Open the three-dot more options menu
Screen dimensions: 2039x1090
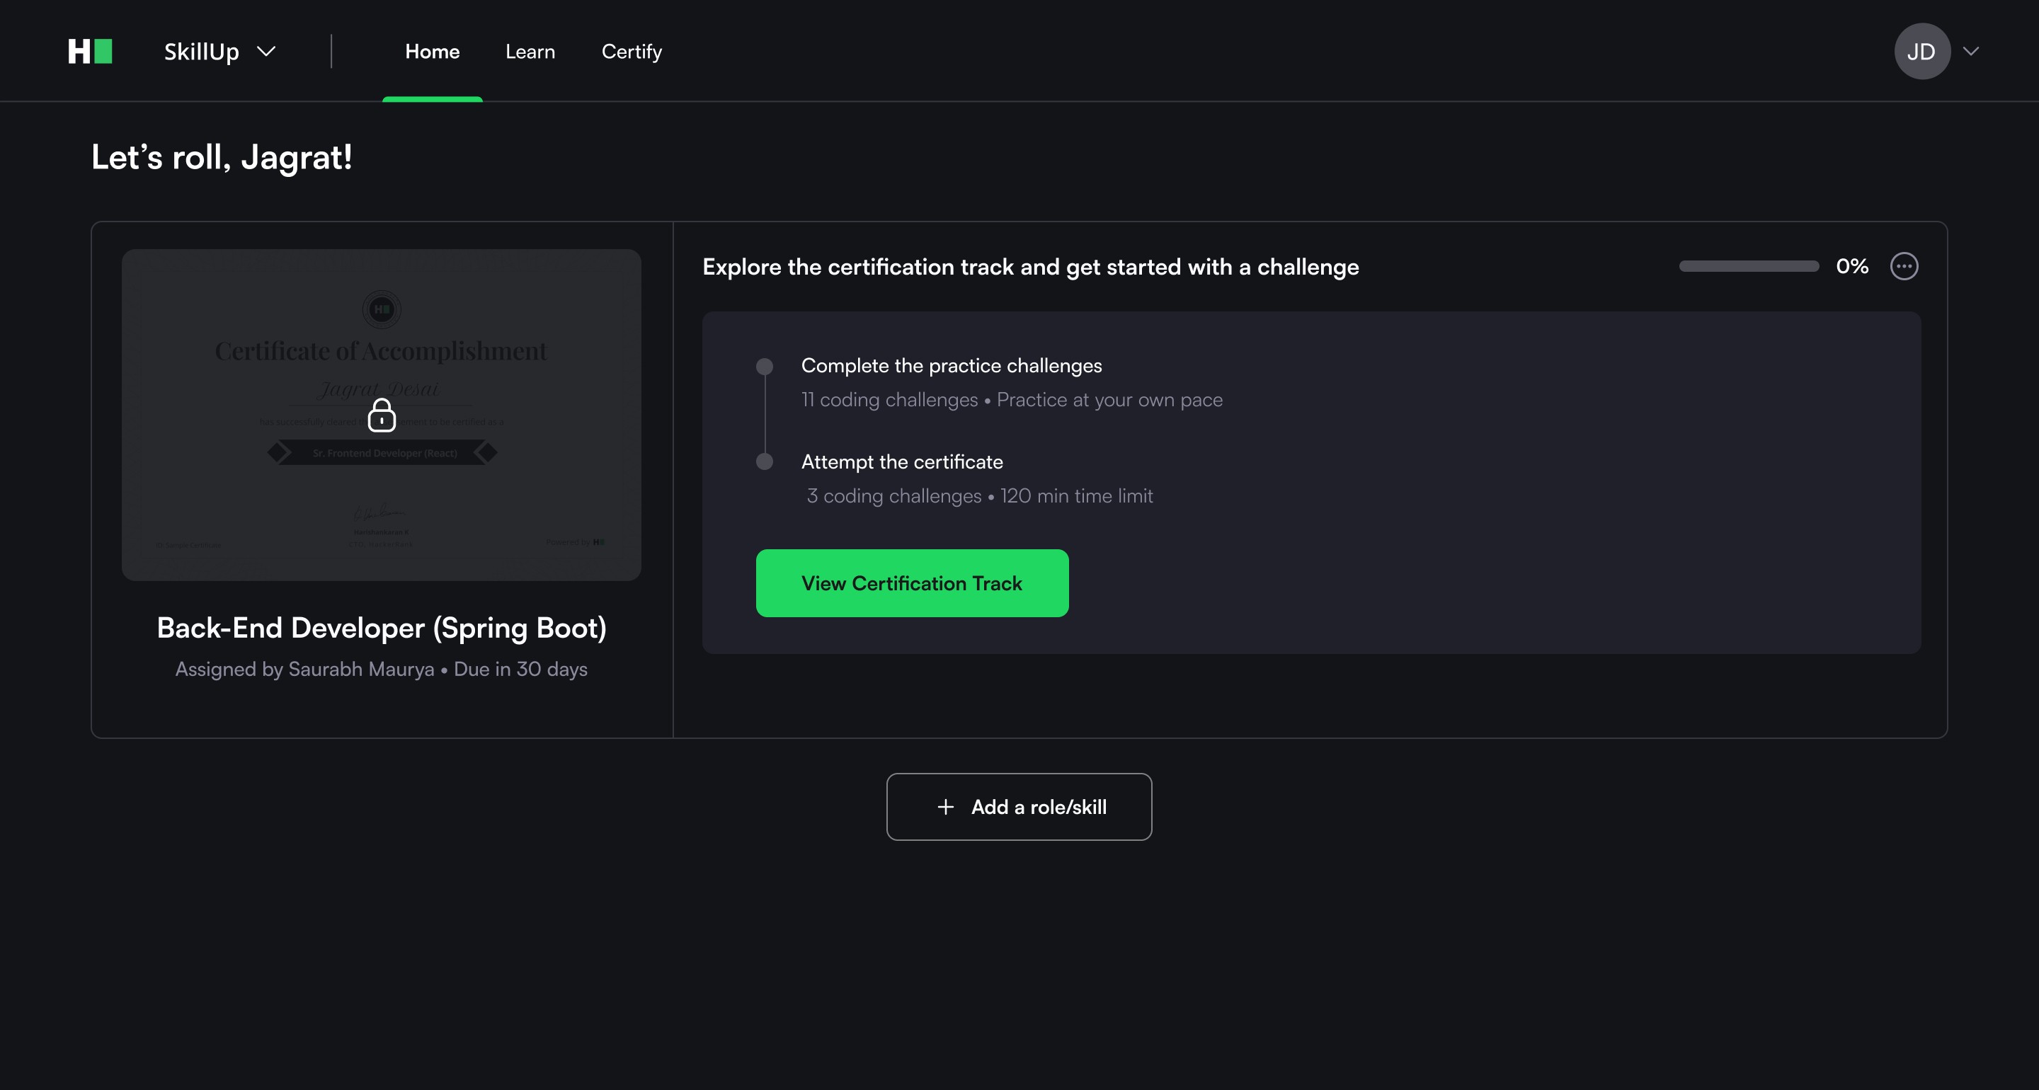coord(1904,267)
